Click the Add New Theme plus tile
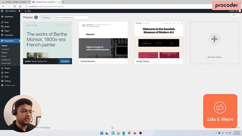Image resolution: width=242 pixels, height=136 pixels. (x=214, y=43)
